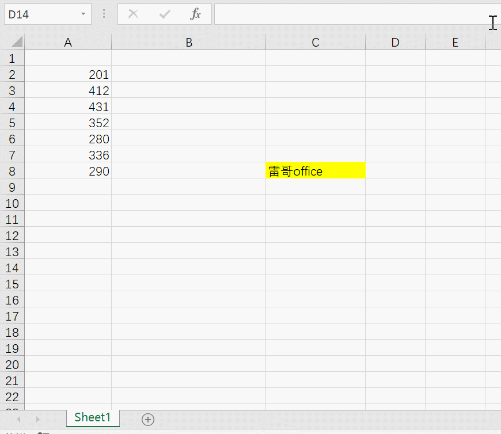
Task: Click the Cancel X icon in formula bar
Action: (133, 14)
